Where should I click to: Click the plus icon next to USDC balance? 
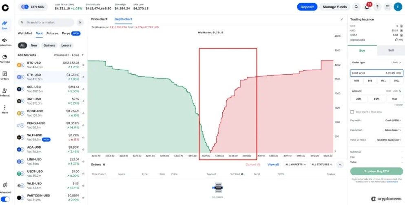click(401, 35)
